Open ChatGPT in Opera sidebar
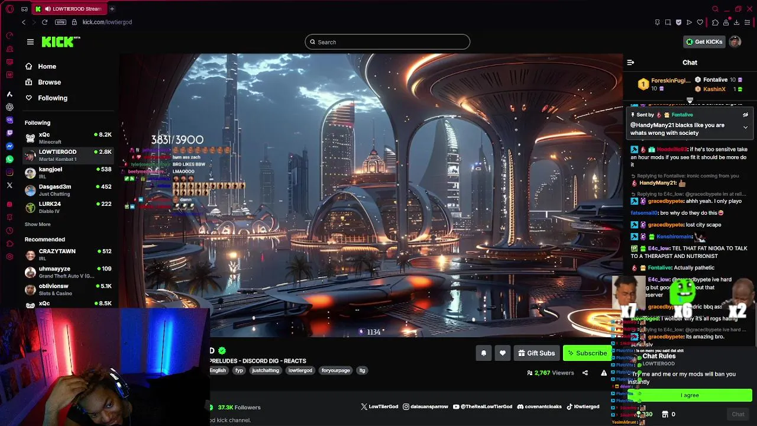The width and height of the screenshot is (757, 426). pyautogui.click(x=9, y=107)
